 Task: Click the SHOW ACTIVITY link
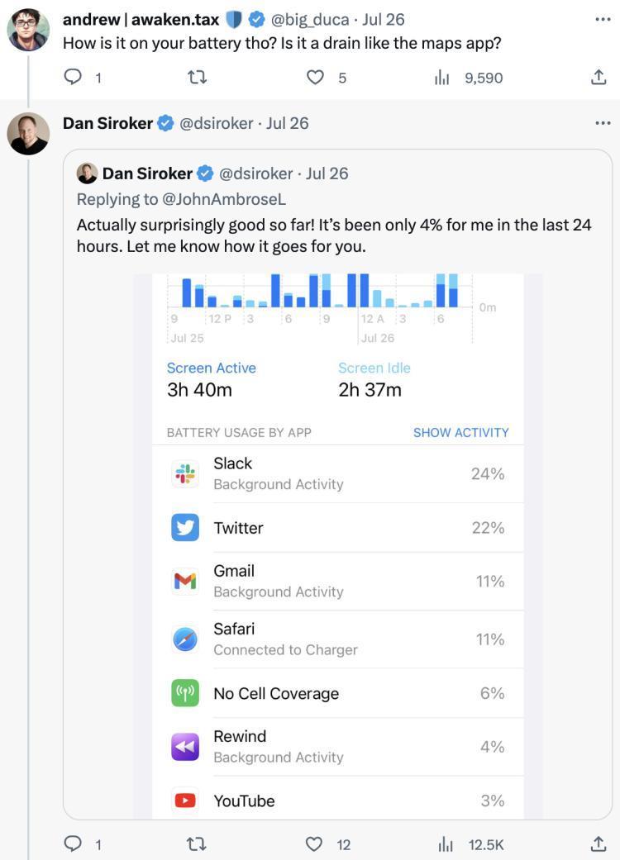(x=460, y=431)
